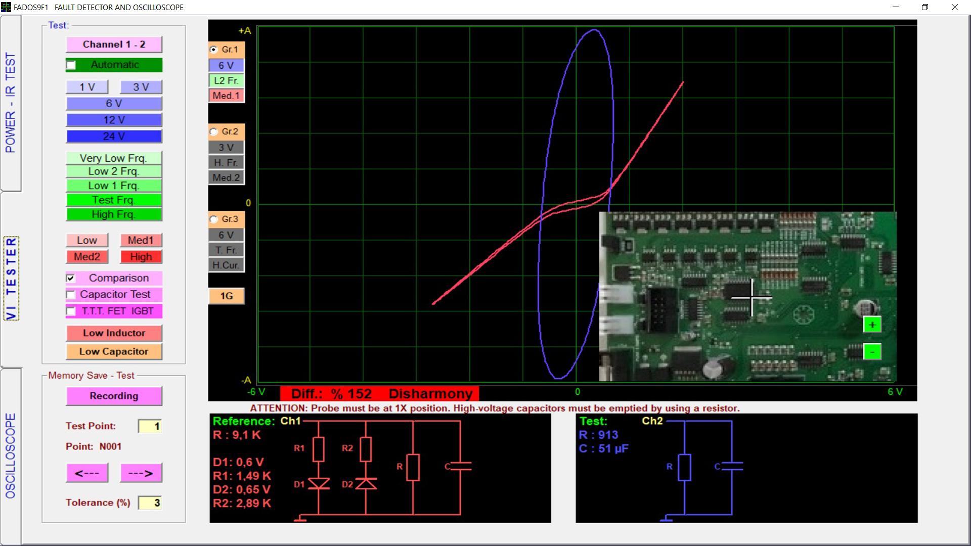Open the OSCILLOSCOPE side tab
The width and height of the screenshot is (971, 546).
click(11, 456)
